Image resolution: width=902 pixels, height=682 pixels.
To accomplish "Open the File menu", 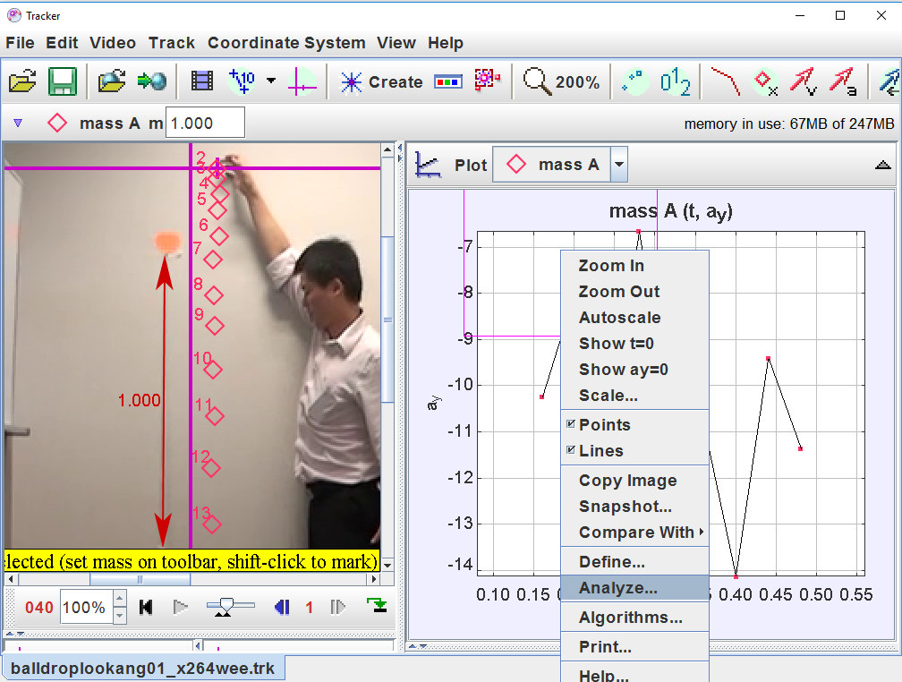I will 20,43.
